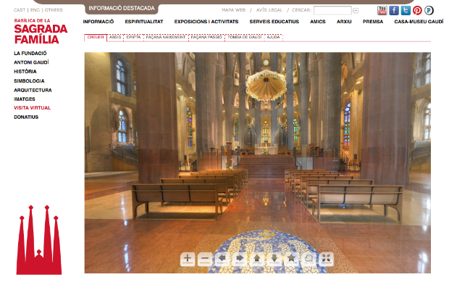
Task: Submit search with the arrow button
Action: pyautogui.click(x=356, y=11)
